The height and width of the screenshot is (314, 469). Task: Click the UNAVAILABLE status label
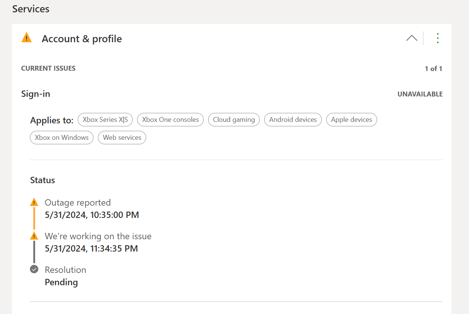[420, 94]
